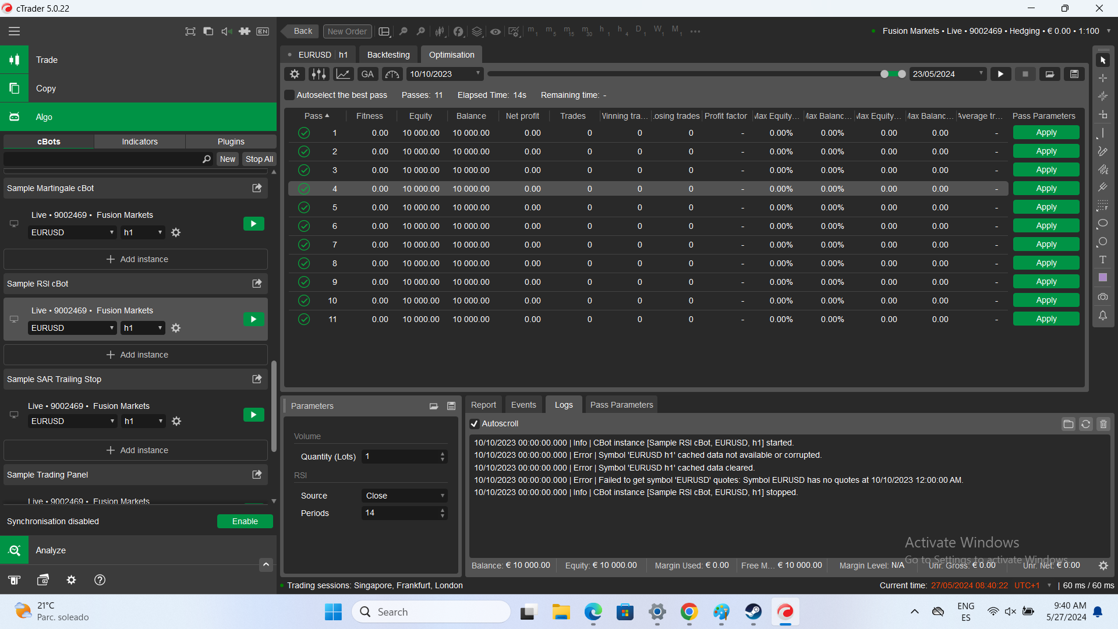This screenshot has height=629, width=1118.
Task: Sort table by Pass column header
Action: (x=317, y=116)
